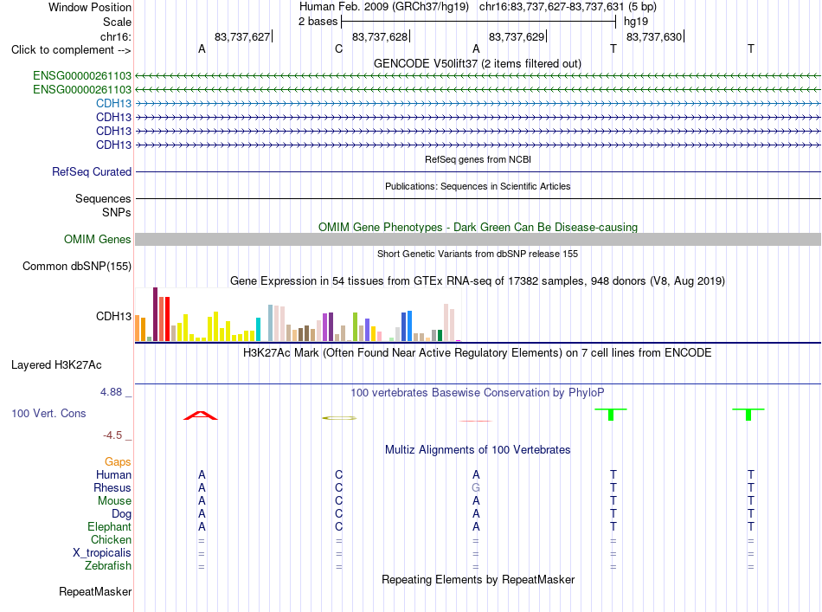Screen dimensions: 822x612
Task: Click '100 vertebrates Basewise Conservation by PhyloP' title
Action: tap(478, 392)
